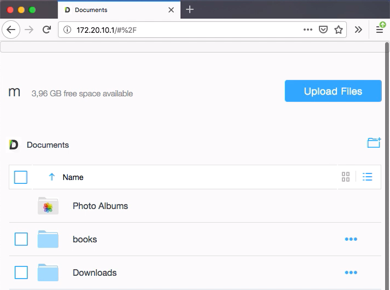Sort files by Name column
The width and height of the screenshot is (390, 290).
pos(73,177)
